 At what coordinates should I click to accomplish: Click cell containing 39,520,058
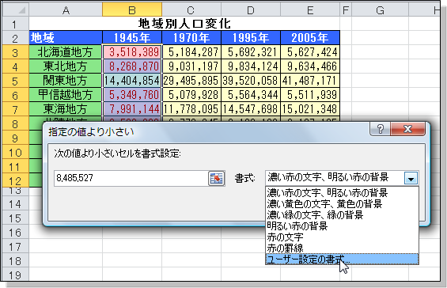click(251, 81)
